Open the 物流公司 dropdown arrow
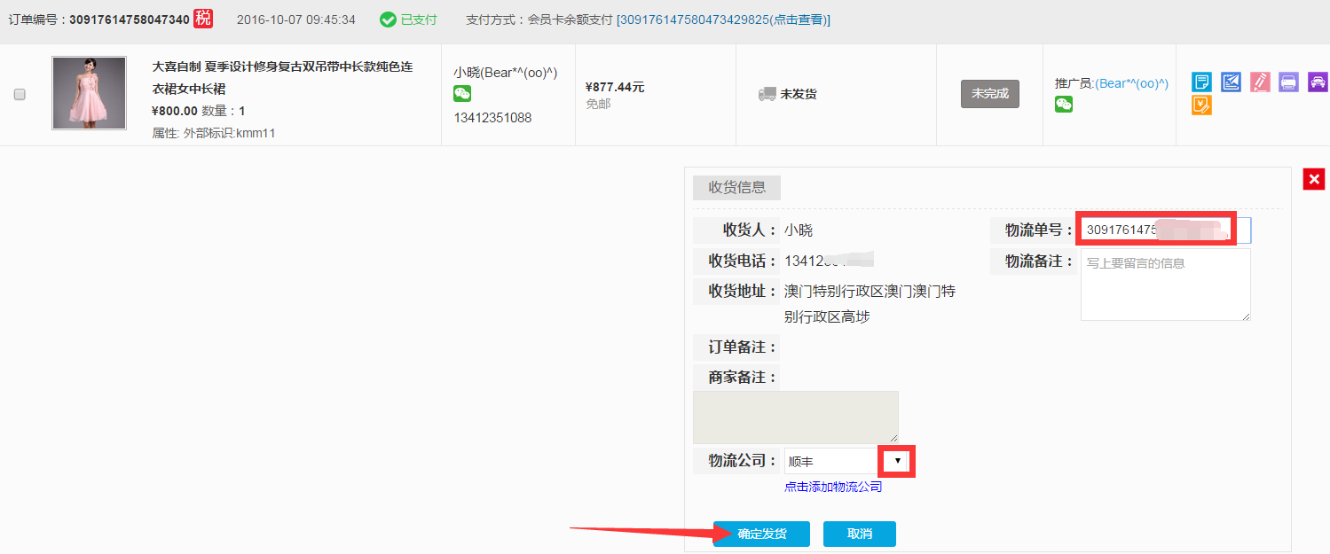The image size is (1330, 554). (x=897, y=461)
